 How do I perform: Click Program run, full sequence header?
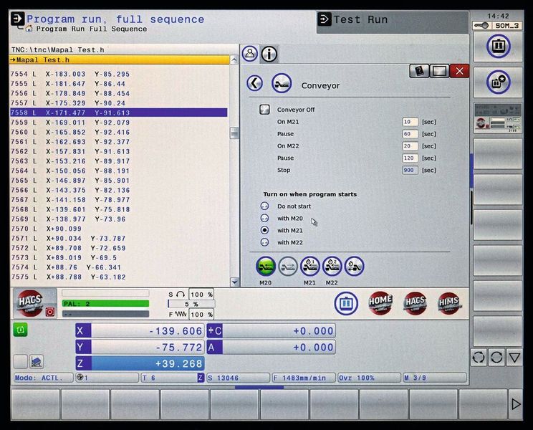115,19
